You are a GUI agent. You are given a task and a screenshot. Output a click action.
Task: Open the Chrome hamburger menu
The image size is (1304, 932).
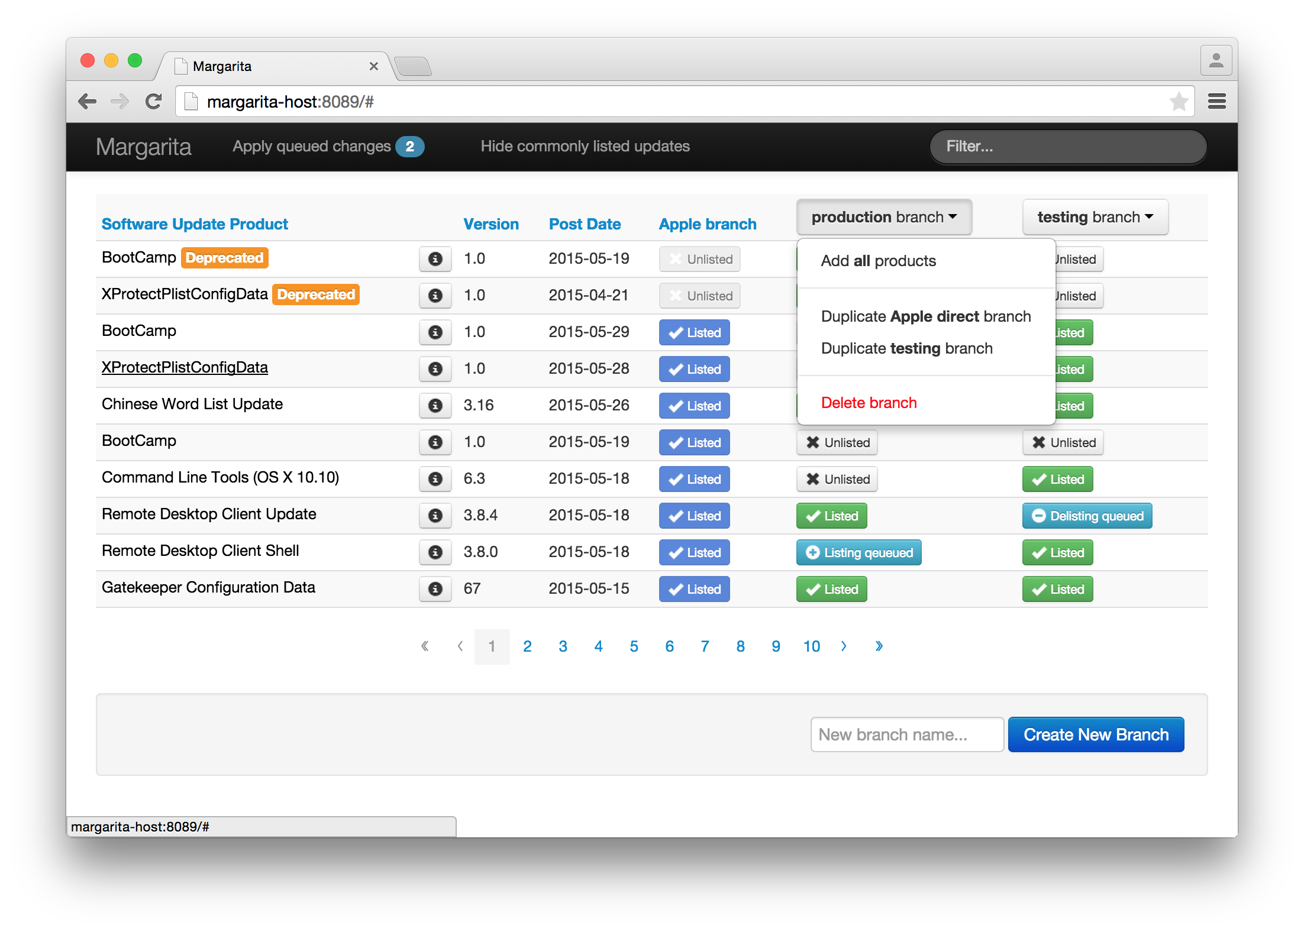point(1216,102)
